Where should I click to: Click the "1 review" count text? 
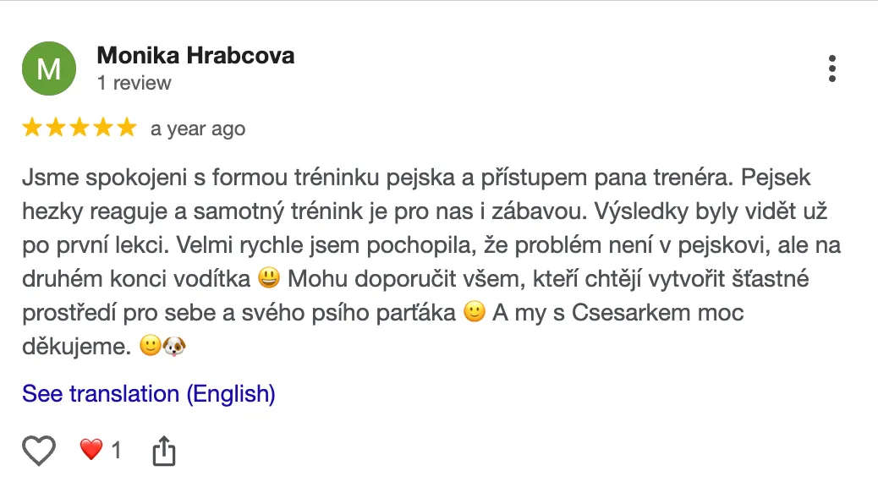134,83
